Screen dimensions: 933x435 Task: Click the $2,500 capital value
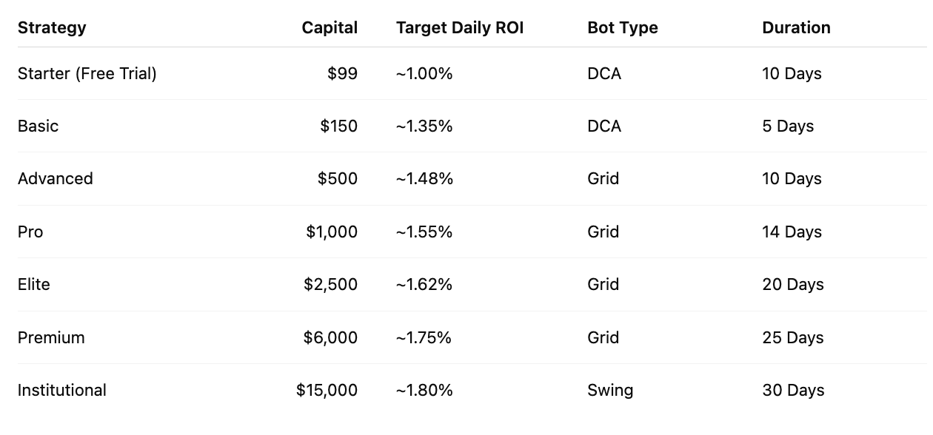point(330,285)
